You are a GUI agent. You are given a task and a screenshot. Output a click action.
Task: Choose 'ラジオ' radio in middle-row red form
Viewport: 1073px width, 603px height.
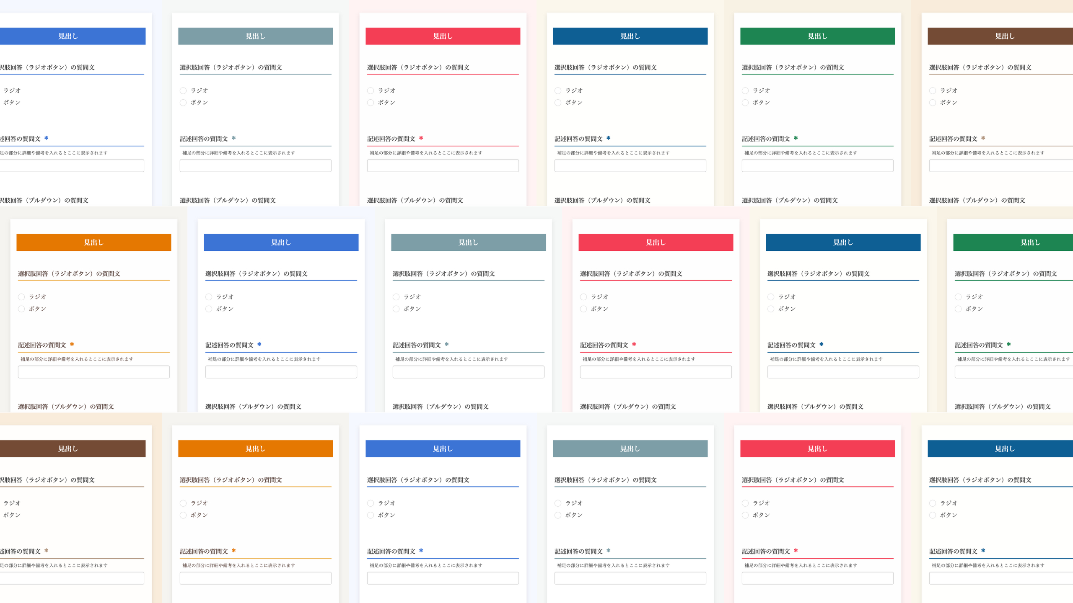pyautogui.click(x=583, y=297)
